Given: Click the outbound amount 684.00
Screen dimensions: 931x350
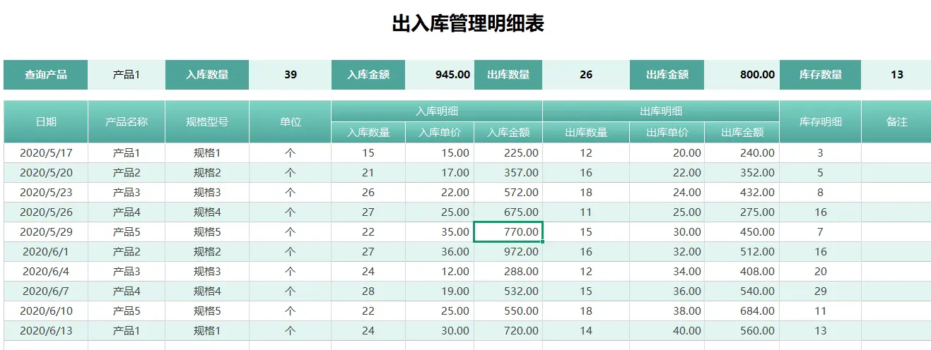Looking at the screenshot, I should click(742, 310).
